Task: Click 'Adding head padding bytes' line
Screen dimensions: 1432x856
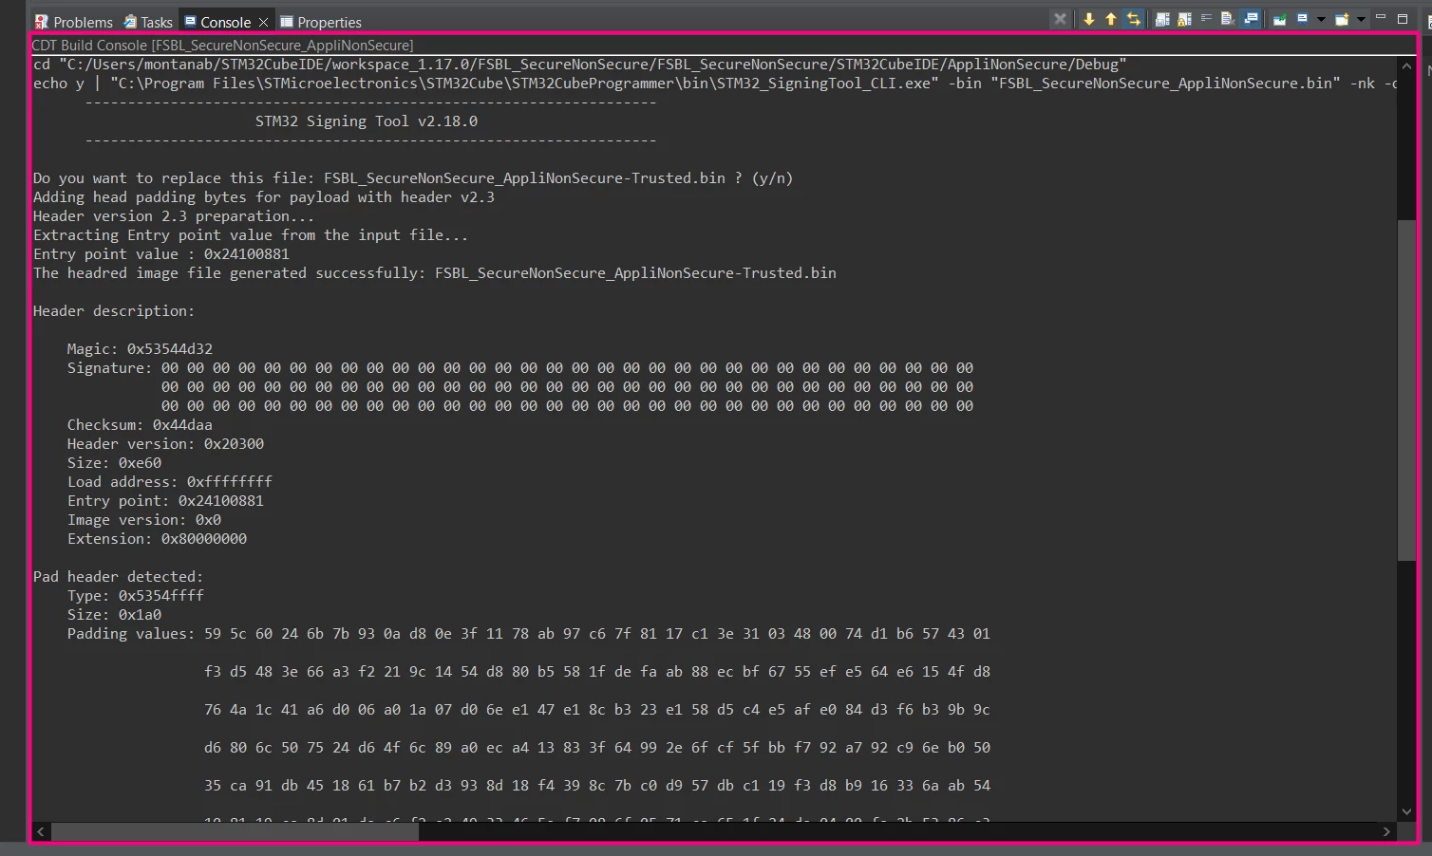Action: click(x=264, y=196)
